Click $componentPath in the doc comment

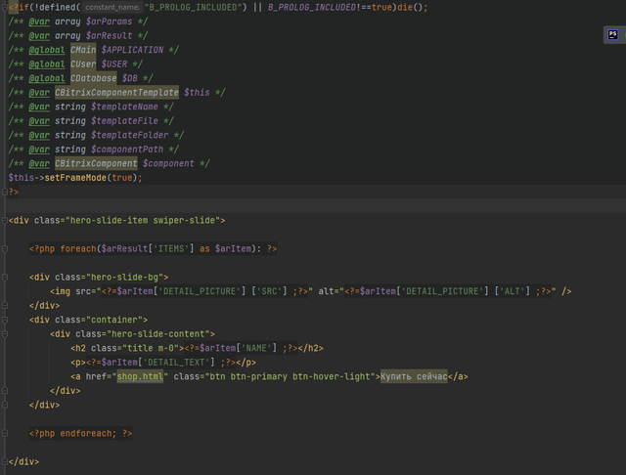coord(127,150)
